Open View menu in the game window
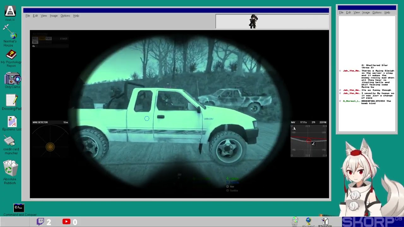Screen dimensions: 404x227 point(44,16)
